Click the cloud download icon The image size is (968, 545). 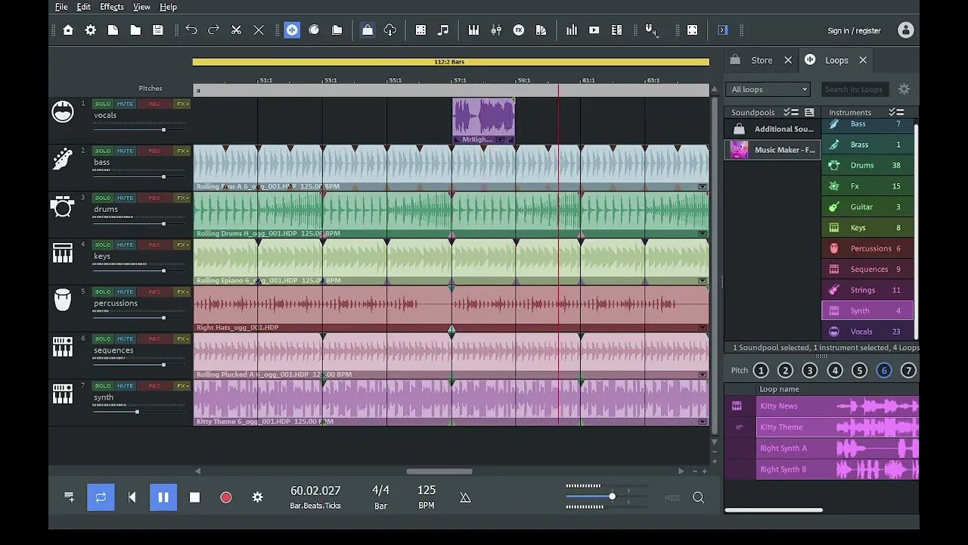click(390, 30)
